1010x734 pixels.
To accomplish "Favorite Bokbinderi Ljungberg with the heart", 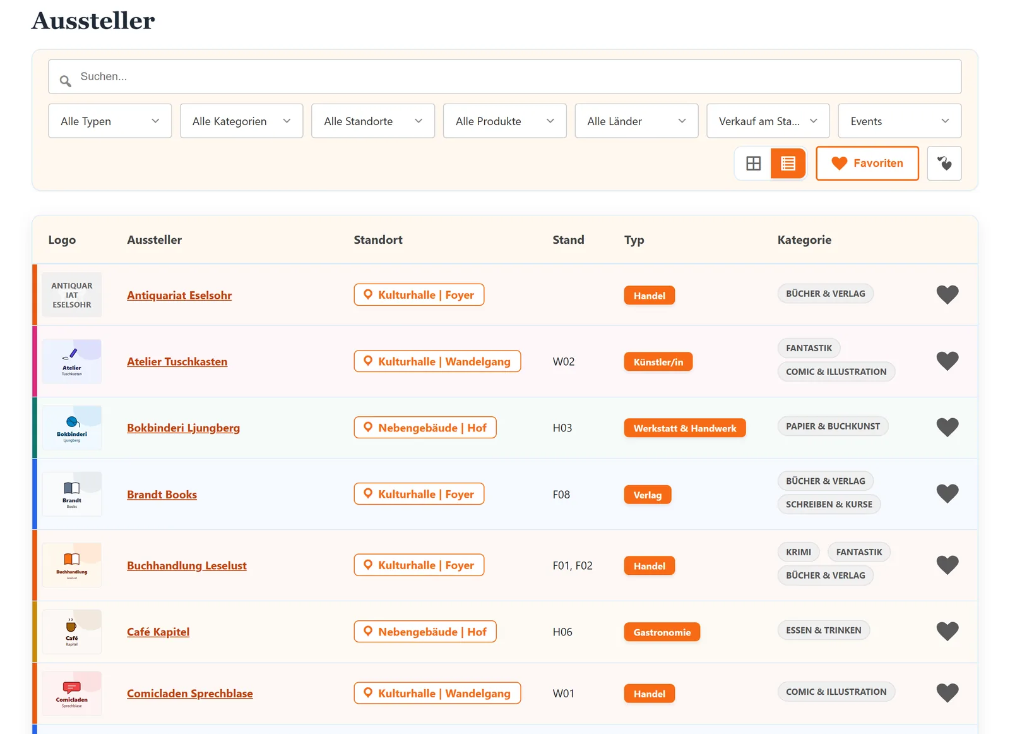I will [947, 427].
